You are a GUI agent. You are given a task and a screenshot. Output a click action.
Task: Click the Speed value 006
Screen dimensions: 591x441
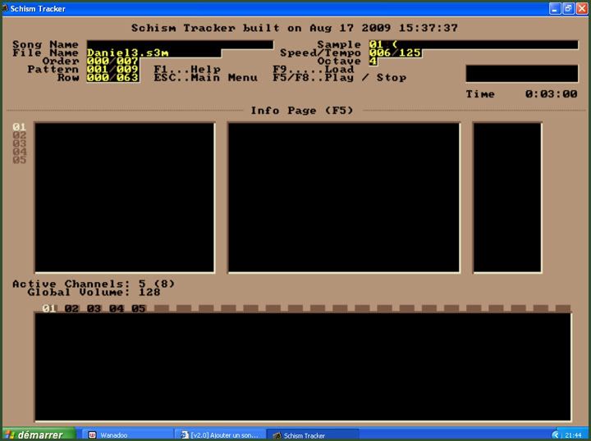380,53
